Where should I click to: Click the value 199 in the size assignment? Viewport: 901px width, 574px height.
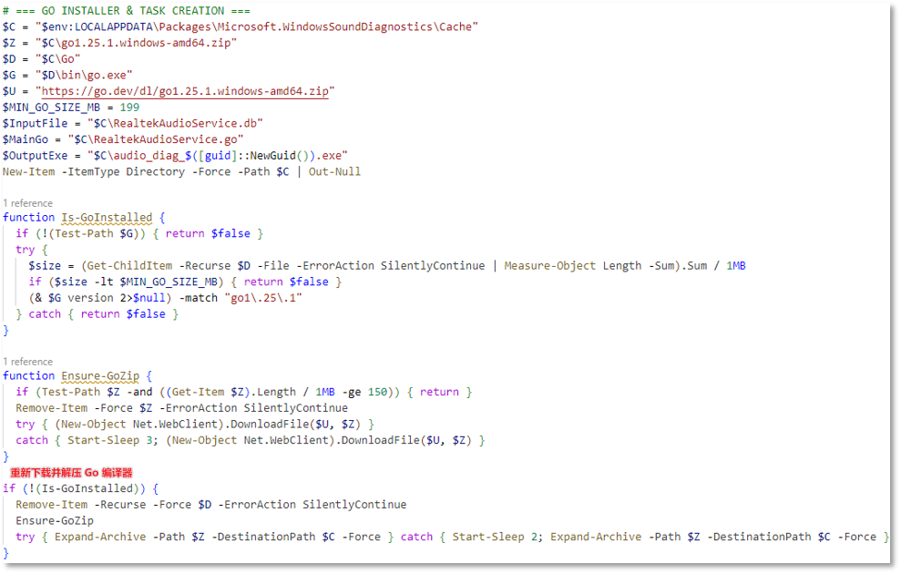click(129, 108)
